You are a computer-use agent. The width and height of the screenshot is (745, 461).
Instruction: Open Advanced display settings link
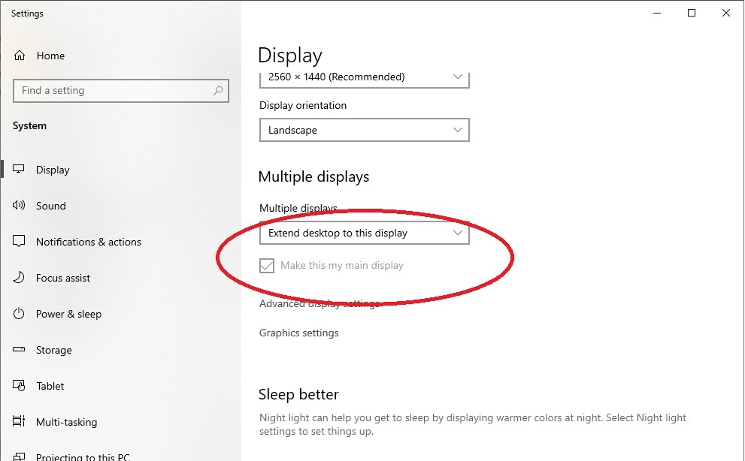coord(320,304)
